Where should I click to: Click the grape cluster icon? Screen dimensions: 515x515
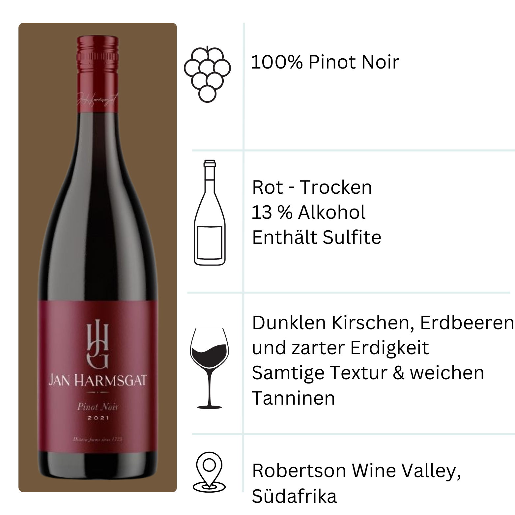coord(207,74)
